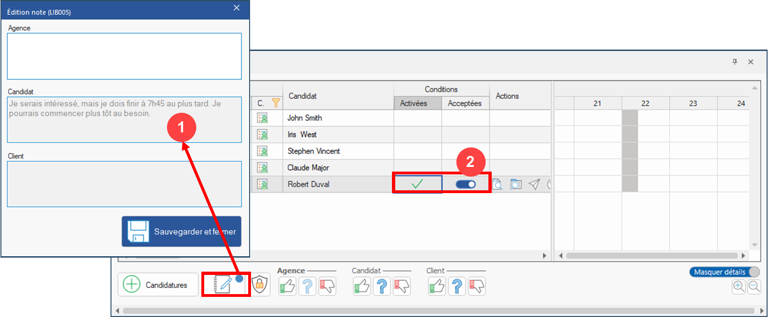Zoom in with the magnifier plus icon
Viewport: 768px width, 317px height.
(x=738, y=286)
